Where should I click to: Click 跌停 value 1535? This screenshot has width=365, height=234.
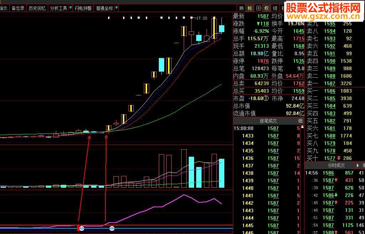click(298, 61)
